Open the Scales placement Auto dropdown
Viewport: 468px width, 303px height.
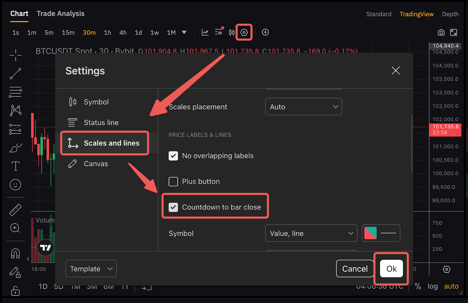coord(303,107)
